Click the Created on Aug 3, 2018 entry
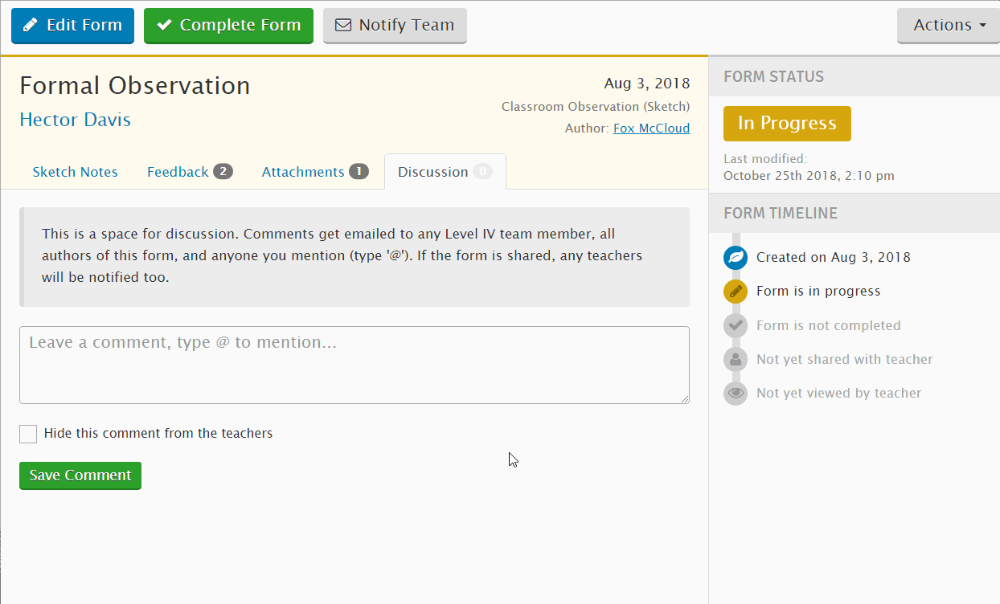The height and width of the screenshot is (604, 1000). 834,258
